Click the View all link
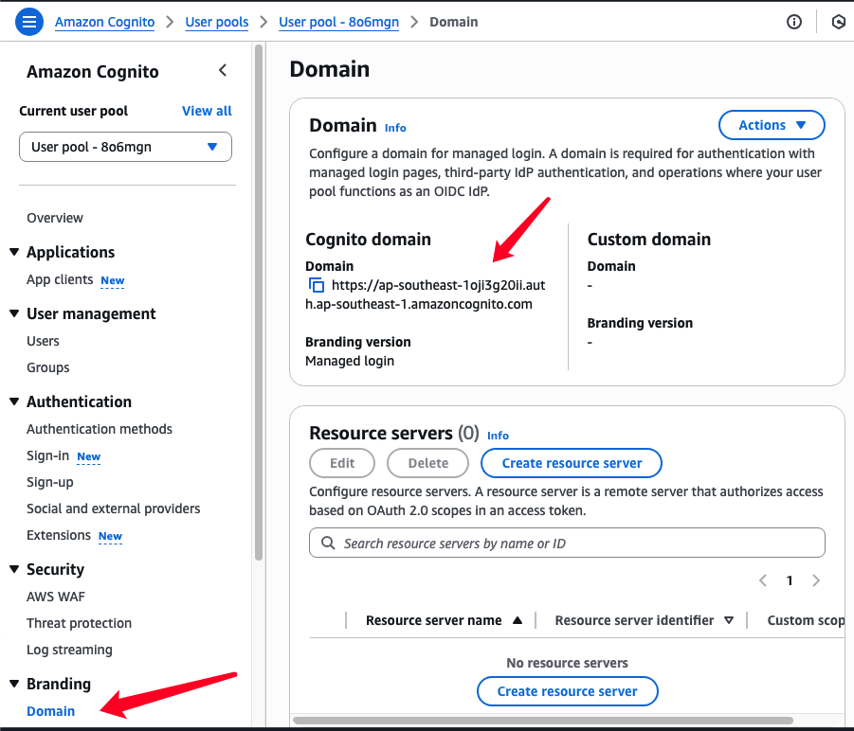Image resolution: width=854 pixels, height=731 pixels. 207,111
